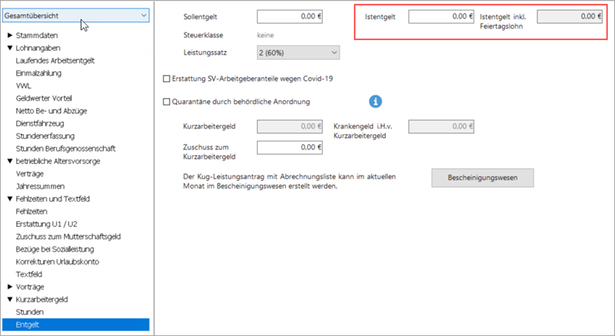Click the Bescheinigungswesen button

[x=482, y=178]
